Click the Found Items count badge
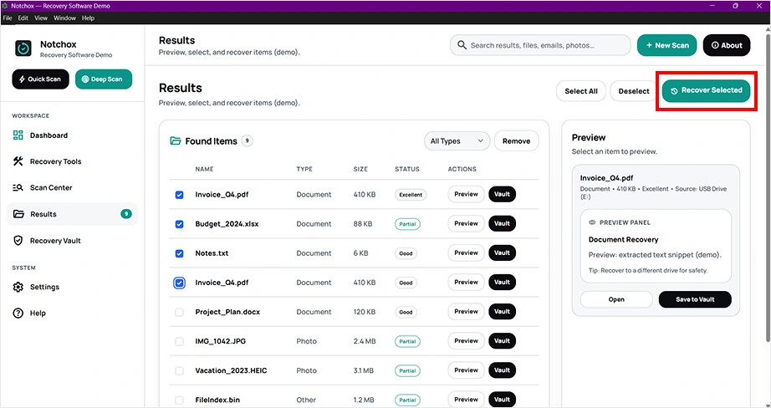This screenshot has height=408, width=771. pos(248,141)
